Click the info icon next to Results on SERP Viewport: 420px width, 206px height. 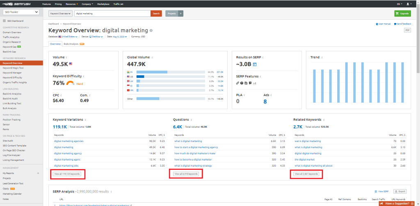262,57
